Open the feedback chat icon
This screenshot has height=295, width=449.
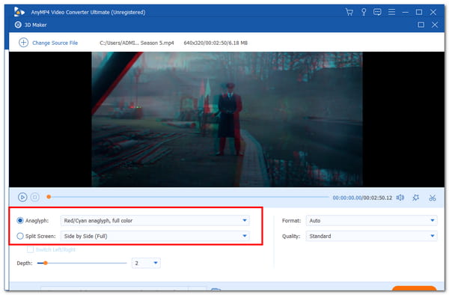coord(377,12)
